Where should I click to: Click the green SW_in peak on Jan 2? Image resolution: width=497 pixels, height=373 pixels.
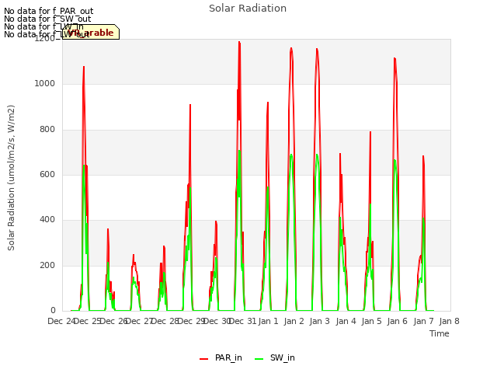[291, 155]
